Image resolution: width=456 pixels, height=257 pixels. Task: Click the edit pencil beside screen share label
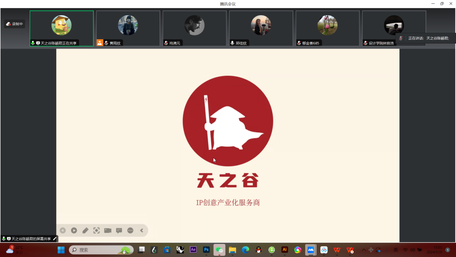(x=54, y=239)
